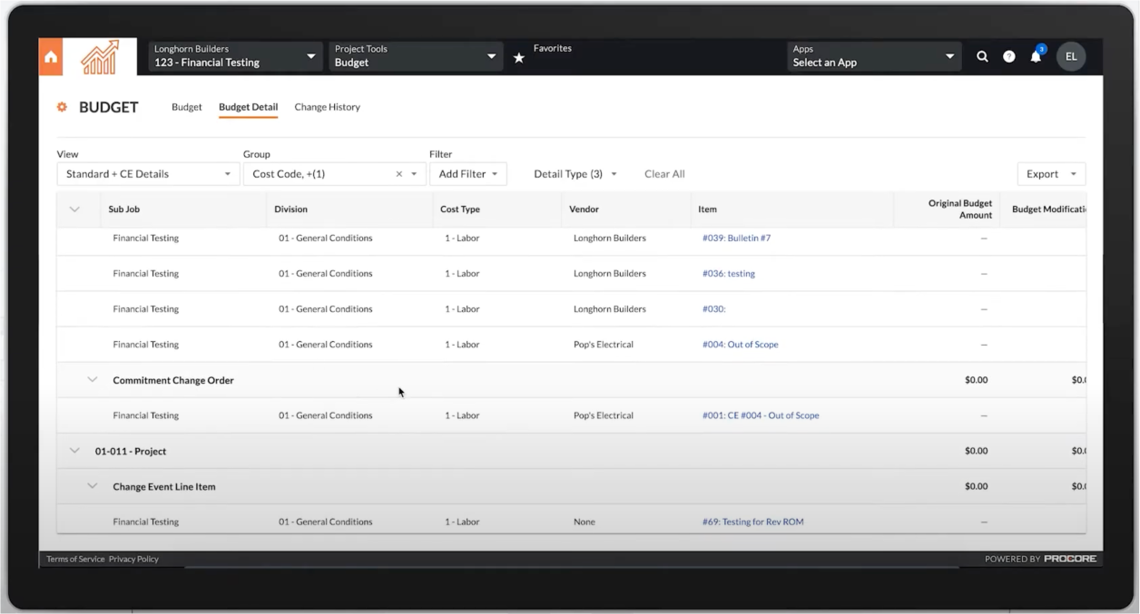
Task: Switch to the Change History tab
Action: click(327, 107)
